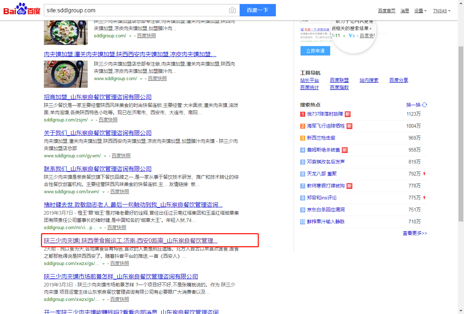Open 百度统计 tool link
464x314 pixels.
pyautogui.click(x=310, y=87)
